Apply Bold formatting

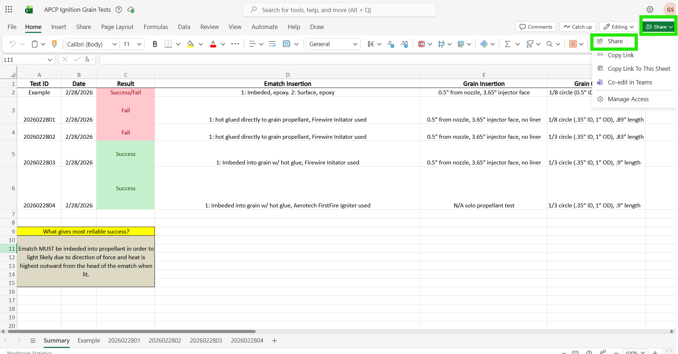click(155, 44)
